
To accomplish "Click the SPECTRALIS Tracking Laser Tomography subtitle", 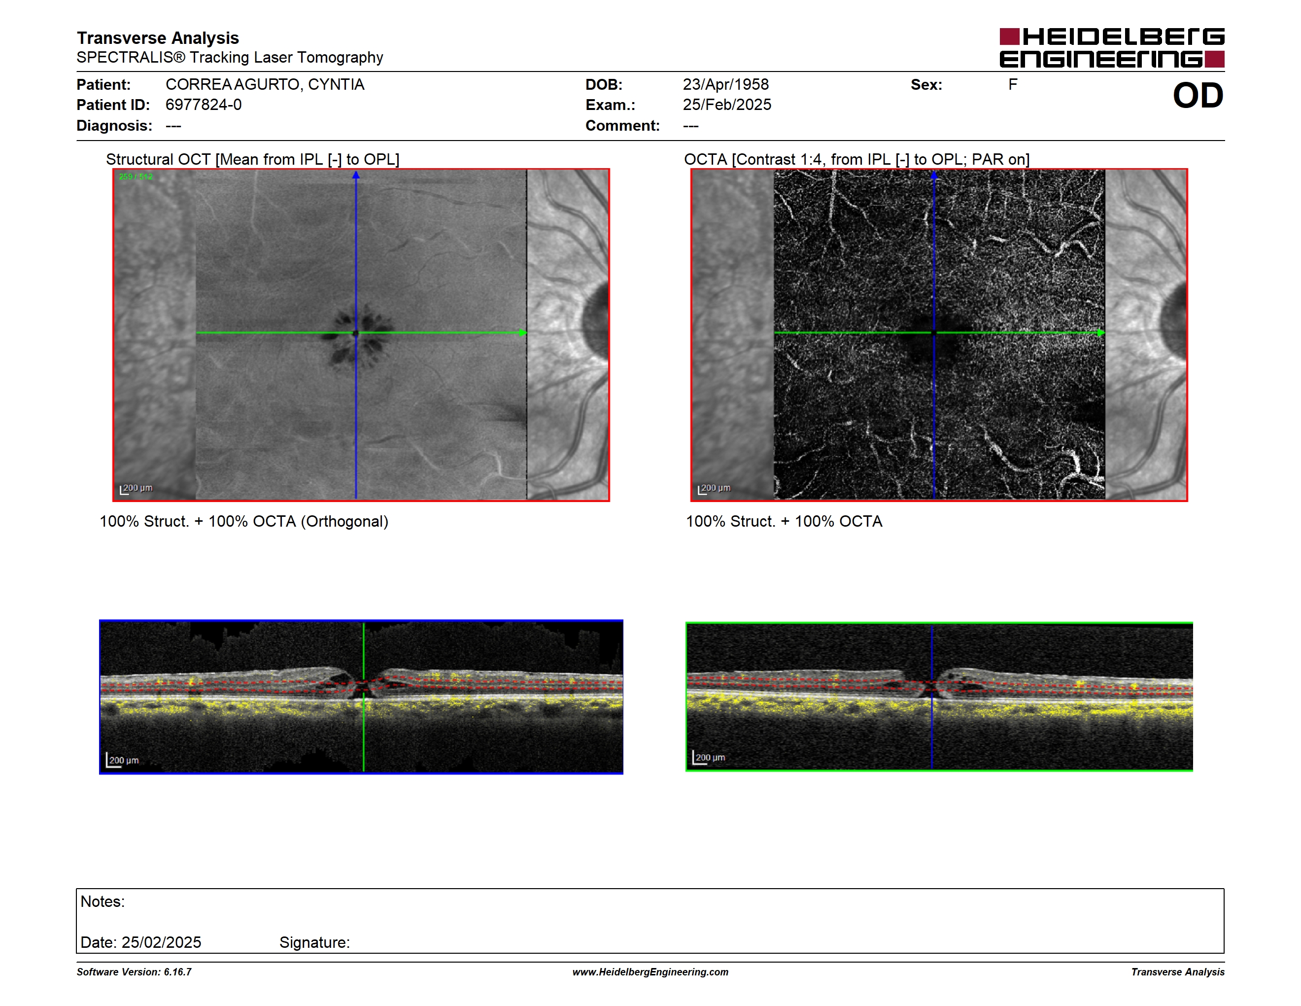I will click(x=229, y=58).
